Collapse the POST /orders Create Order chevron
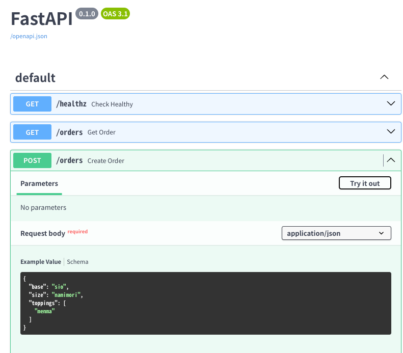Viewport: 403px width, 353px height. (x=391, y=160)
